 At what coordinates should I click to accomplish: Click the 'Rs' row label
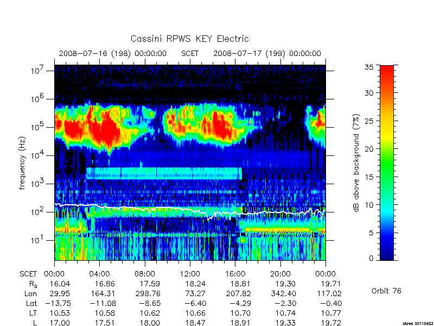point(33,284)
